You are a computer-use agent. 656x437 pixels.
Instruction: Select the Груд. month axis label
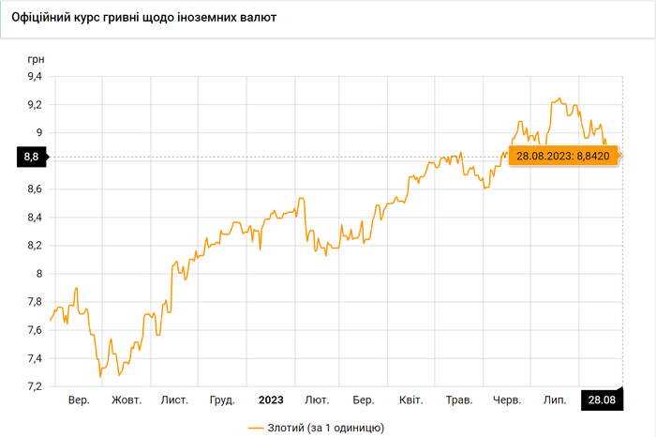coord(222,400)
